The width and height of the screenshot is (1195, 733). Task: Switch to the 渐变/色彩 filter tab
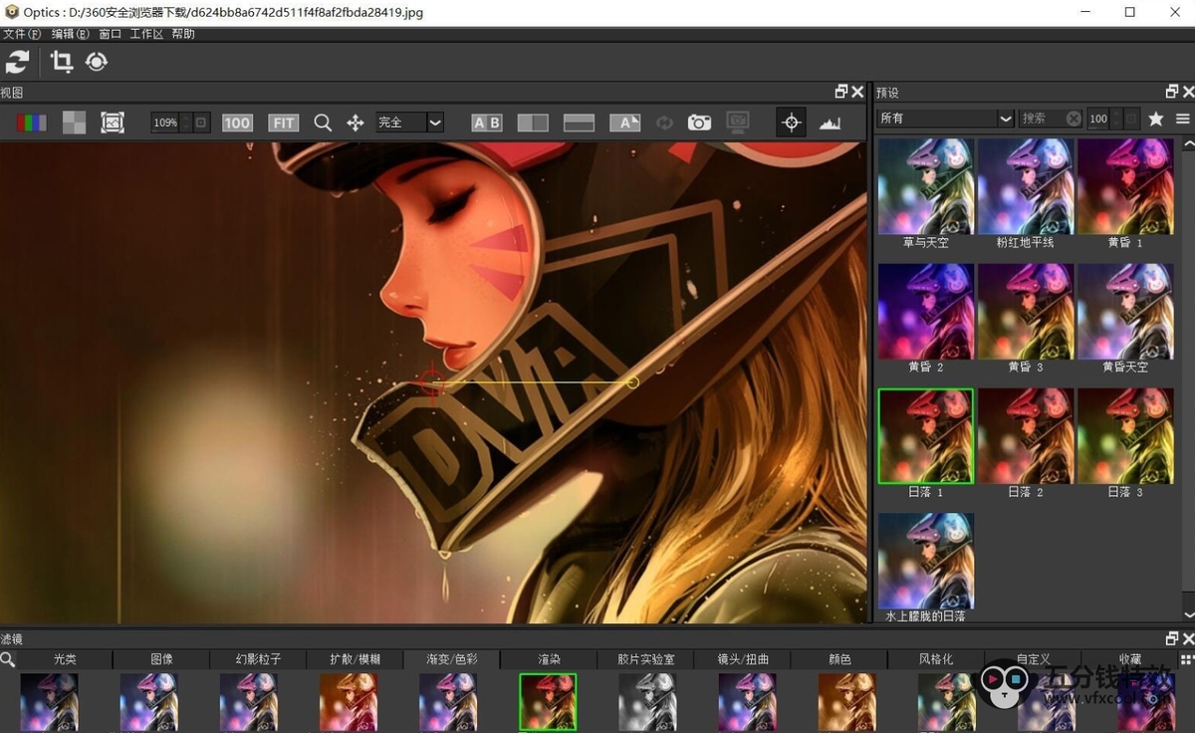click(x=452, y=659)
